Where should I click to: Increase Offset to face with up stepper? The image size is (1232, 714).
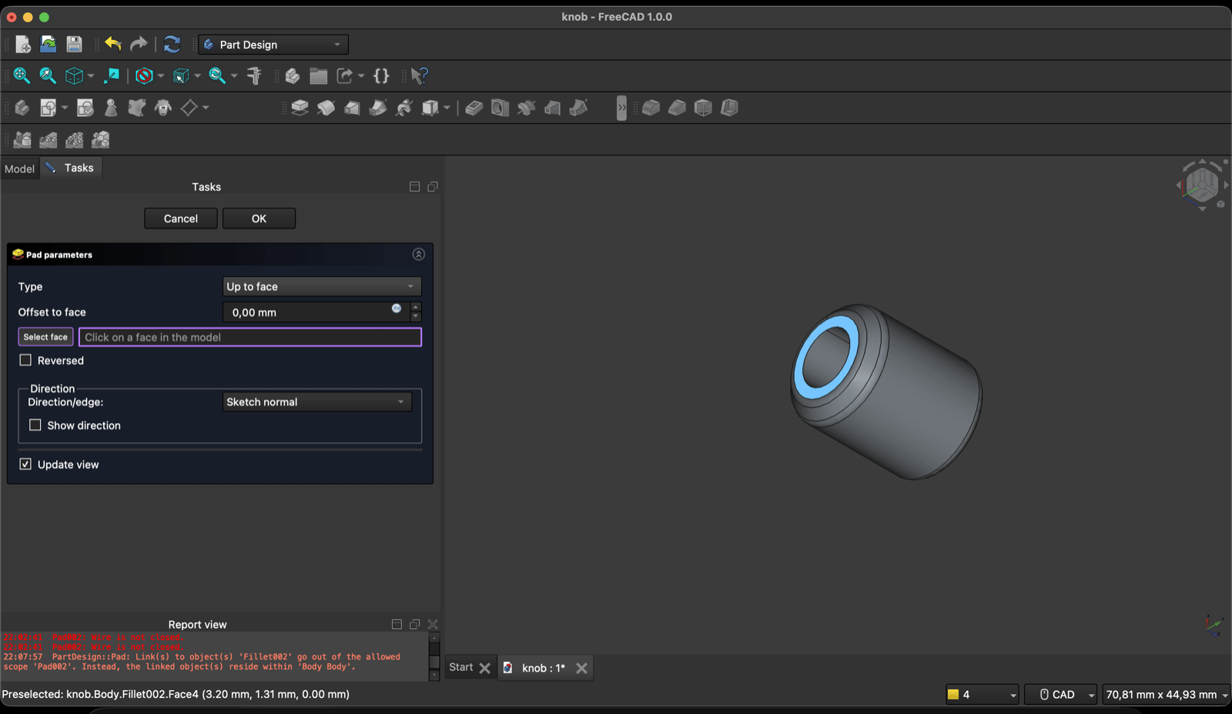tap(416, 307)
